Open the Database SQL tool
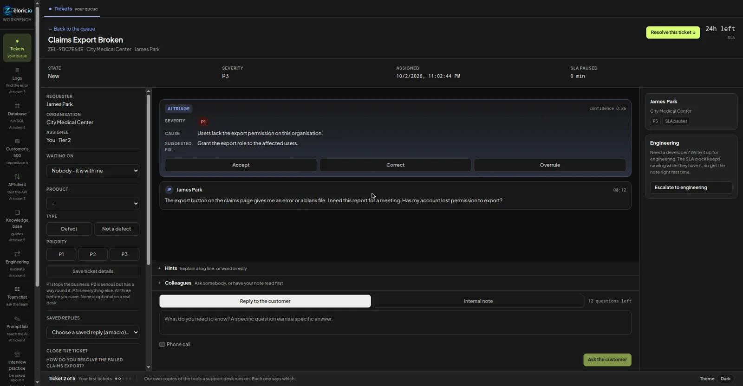The height and width of the screenshot is (386, 743). [17, 116]
